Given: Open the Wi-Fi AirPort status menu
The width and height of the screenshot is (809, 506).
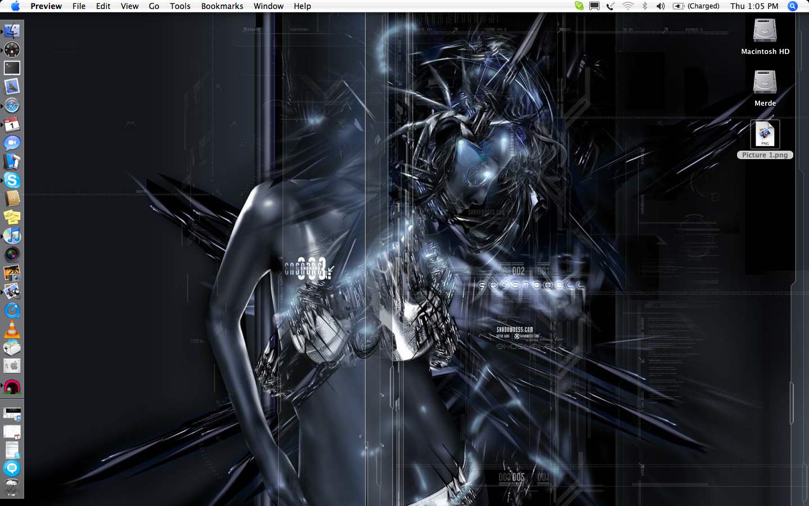Looking at the screenshot, I should (x=628, y=6).
